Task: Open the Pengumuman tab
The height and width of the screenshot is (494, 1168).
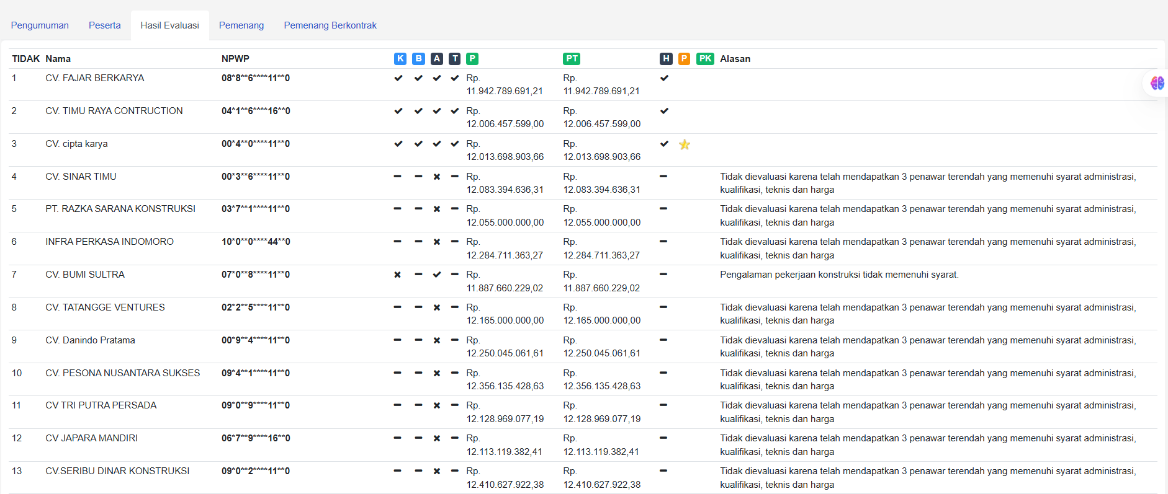Action: [40, 25]
